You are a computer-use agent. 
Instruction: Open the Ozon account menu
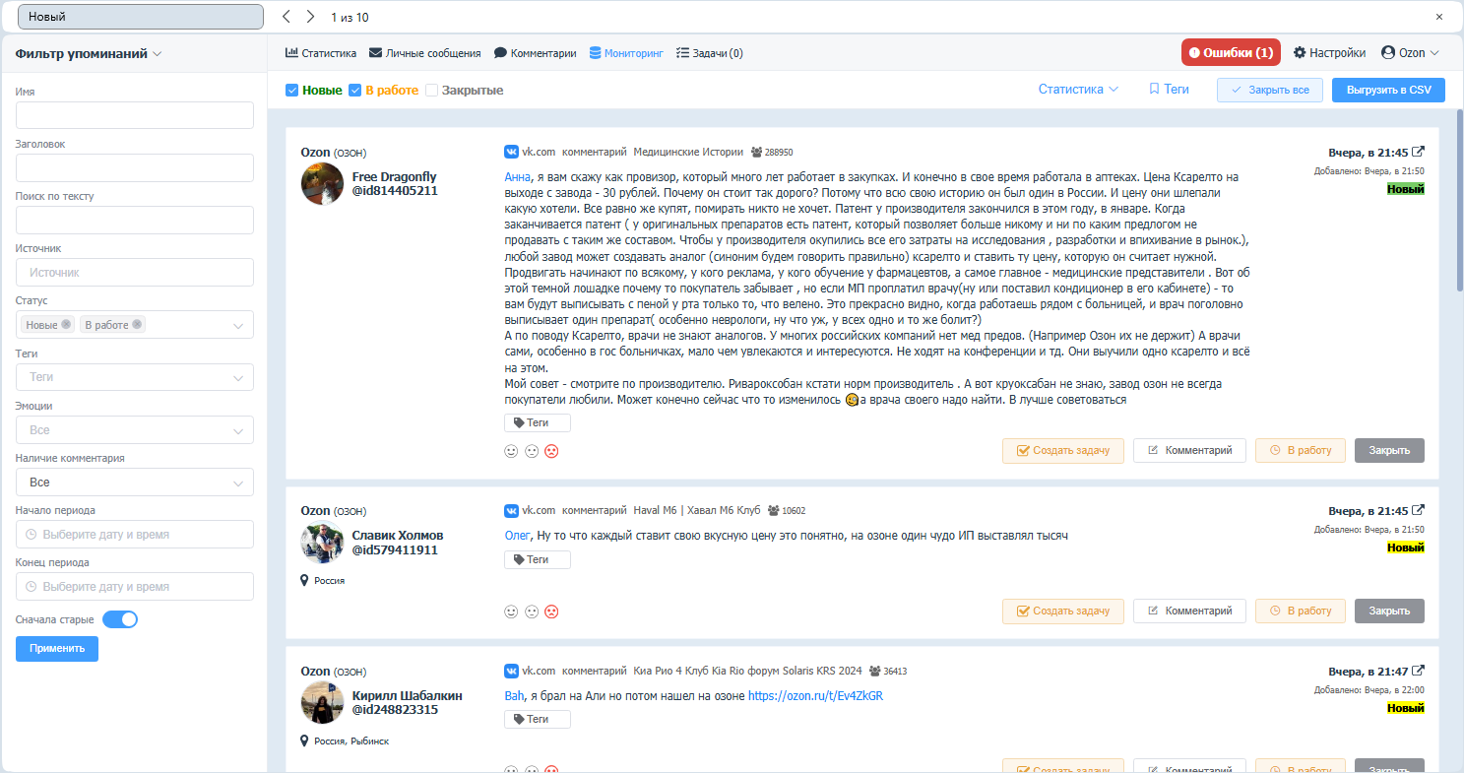[1411, 53]
